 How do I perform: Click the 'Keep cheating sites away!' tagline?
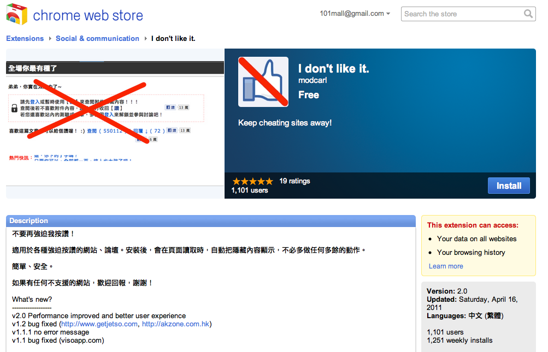(285, 123)
